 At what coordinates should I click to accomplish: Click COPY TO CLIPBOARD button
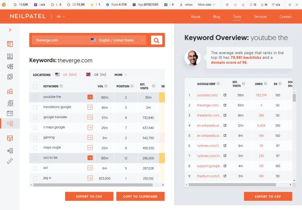[140, 196]
